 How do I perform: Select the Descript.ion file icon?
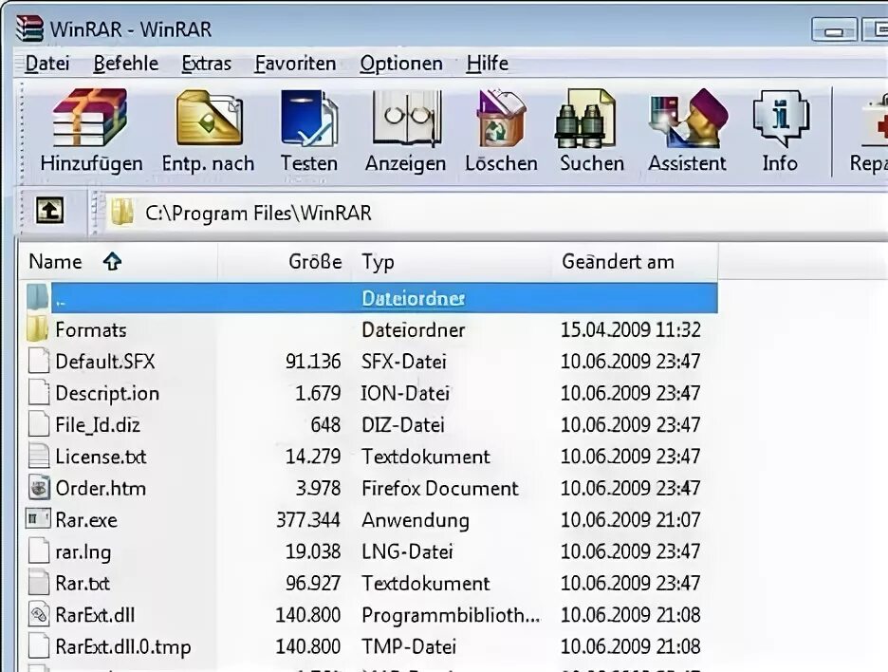(x=39, y=393)
